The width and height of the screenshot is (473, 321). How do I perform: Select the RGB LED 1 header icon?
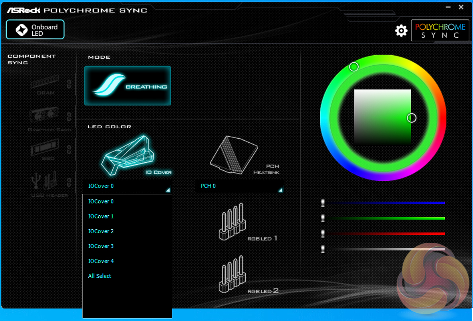[232, 222]
